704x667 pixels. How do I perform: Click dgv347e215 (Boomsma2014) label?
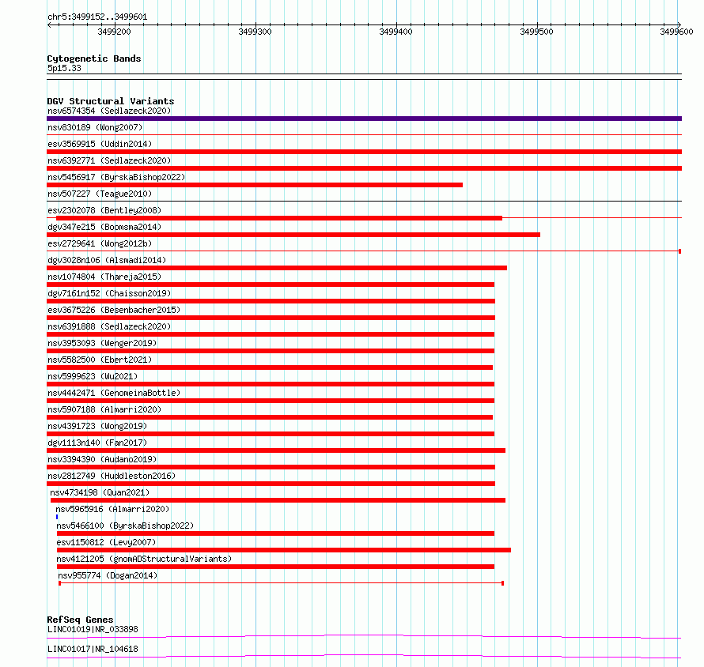point(104,227)
